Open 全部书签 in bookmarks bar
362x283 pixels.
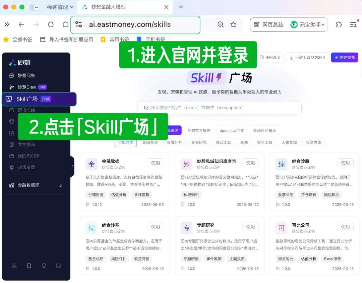click(x=17, y=40)
